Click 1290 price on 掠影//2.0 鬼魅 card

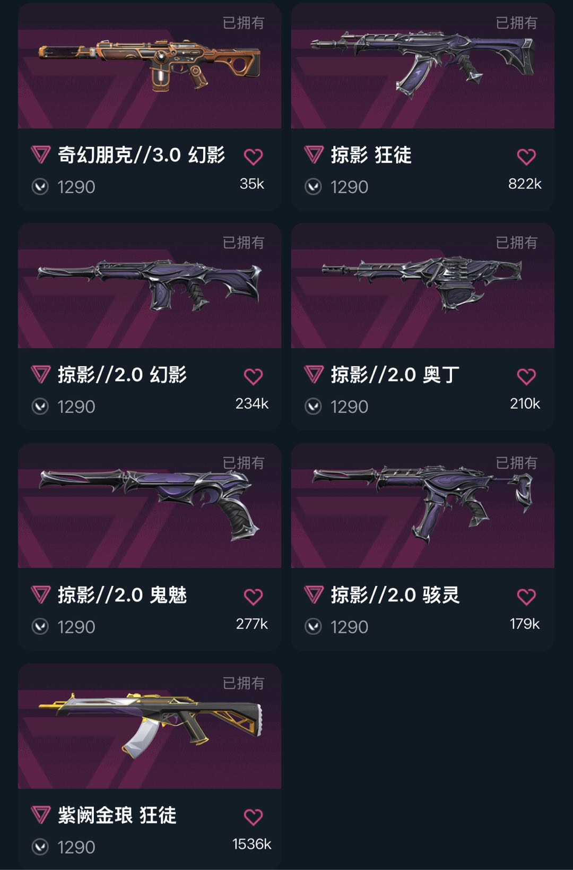76,627
